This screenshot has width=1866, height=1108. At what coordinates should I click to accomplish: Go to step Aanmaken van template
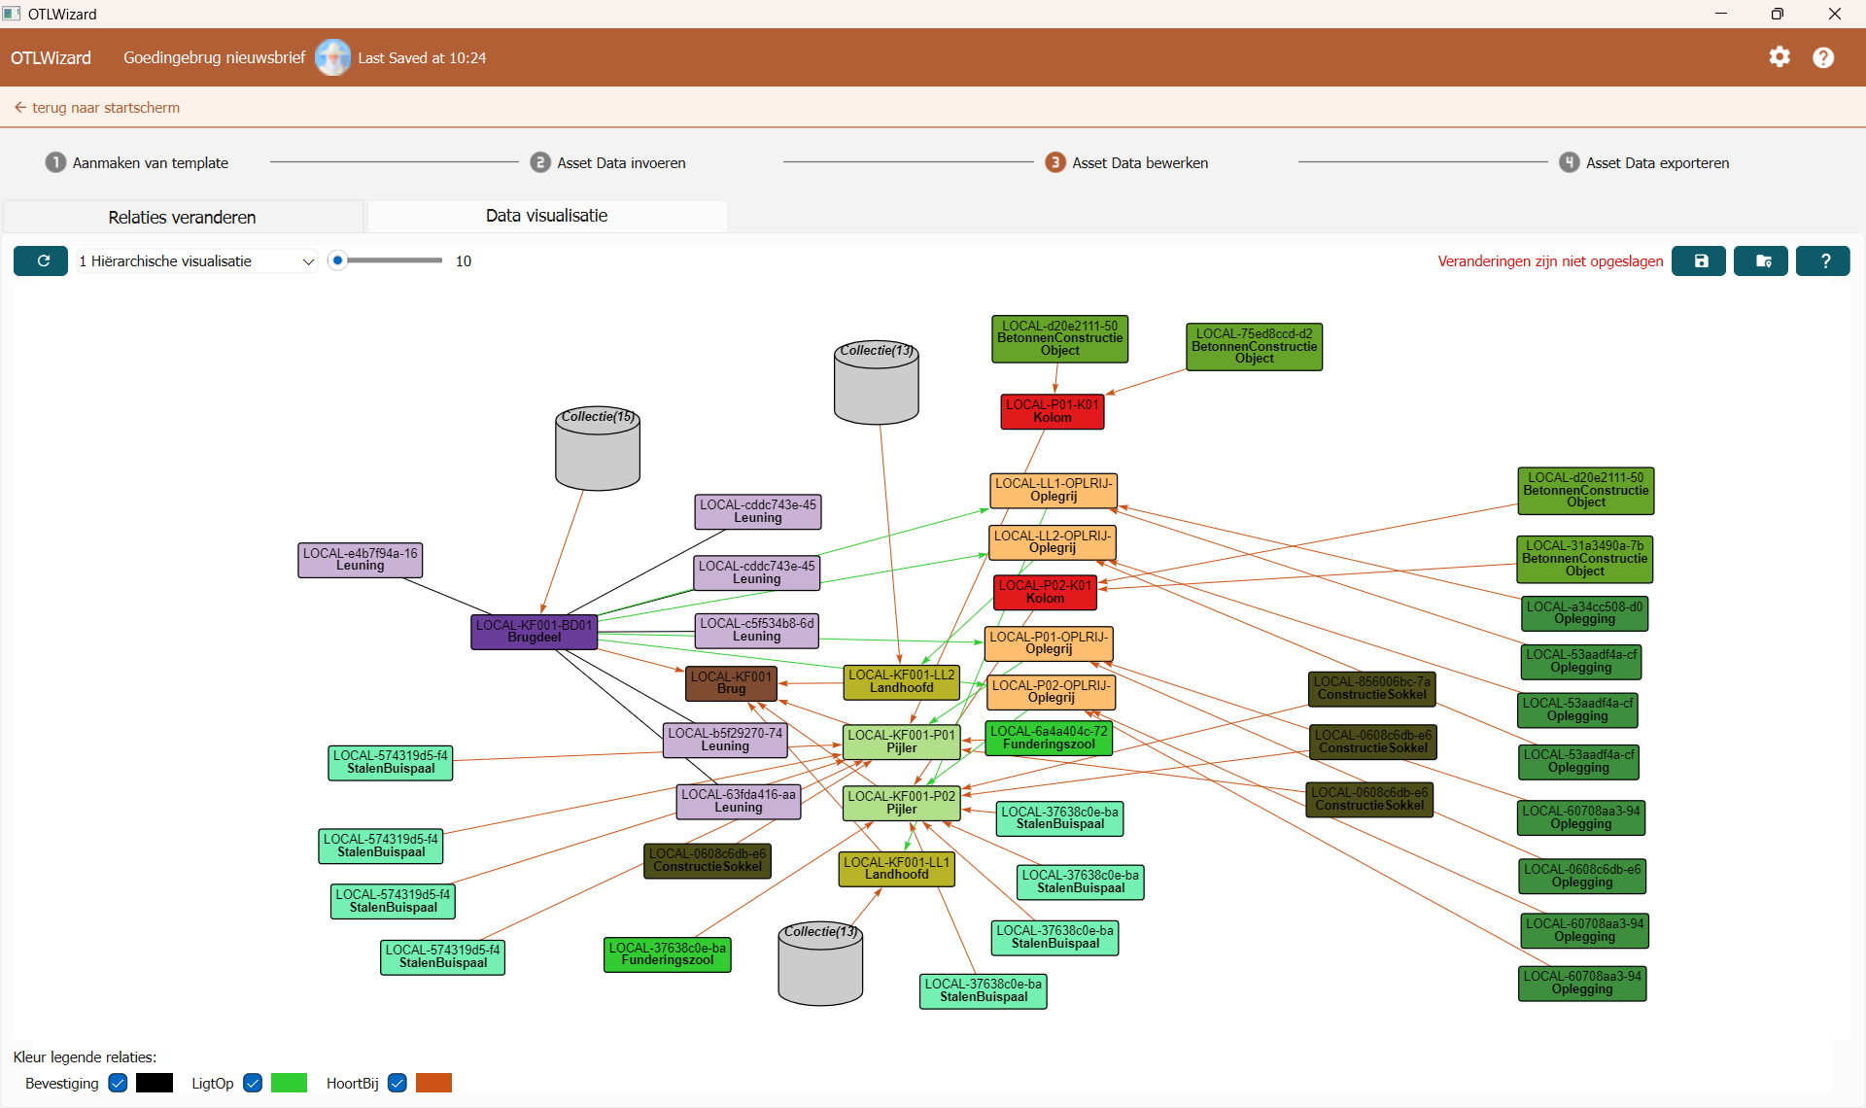point(150,163)
